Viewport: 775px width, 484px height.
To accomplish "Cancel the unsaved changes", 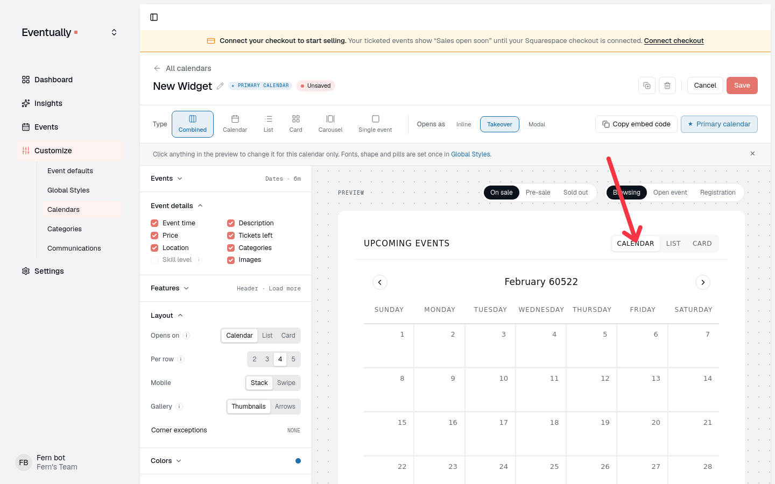I will (x=705, y=86).
